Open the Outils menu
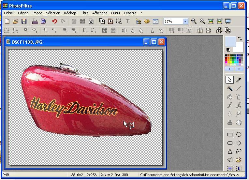The image size is (249, 180). [116, 13]
